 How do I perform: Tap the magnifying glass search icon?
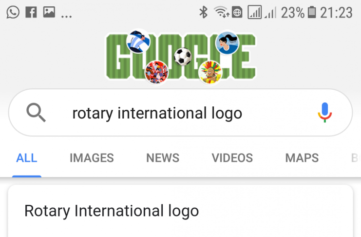(x=36, y=113)
